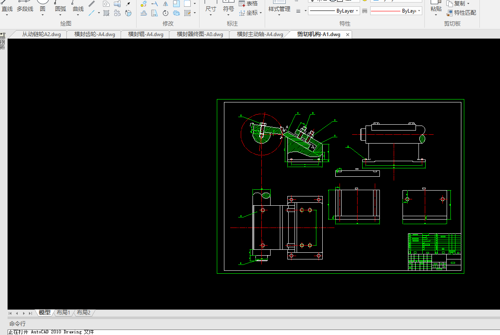Click the gear drawing tool icon
This screenshot has height=335, width=500.
(117, 13)
